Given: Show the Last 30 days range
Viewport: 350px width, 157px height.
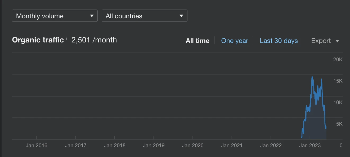Looking at the screenshot, I should point(279,41).
